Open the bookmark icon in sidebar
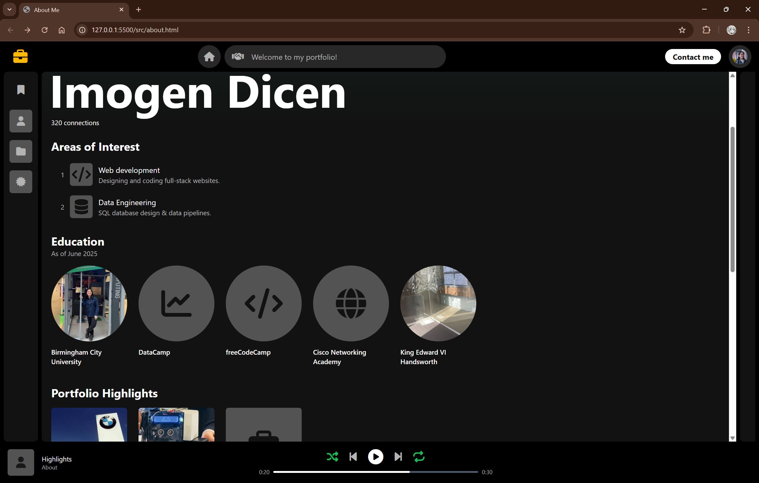Screen dimensions: 759x483 21,90
